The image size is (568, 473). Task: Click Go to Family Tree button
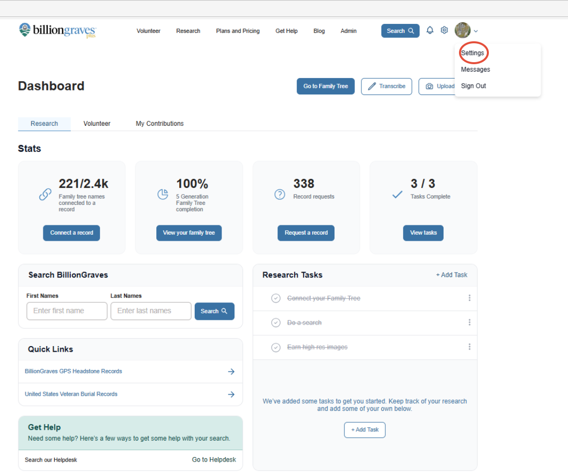(326, 86)
